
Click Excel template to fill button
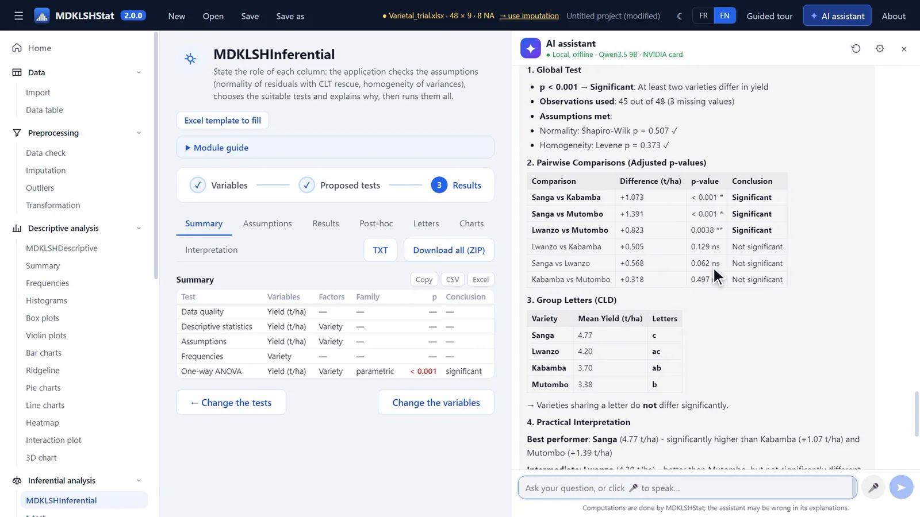pyautogui.click(x=223, y=120)
